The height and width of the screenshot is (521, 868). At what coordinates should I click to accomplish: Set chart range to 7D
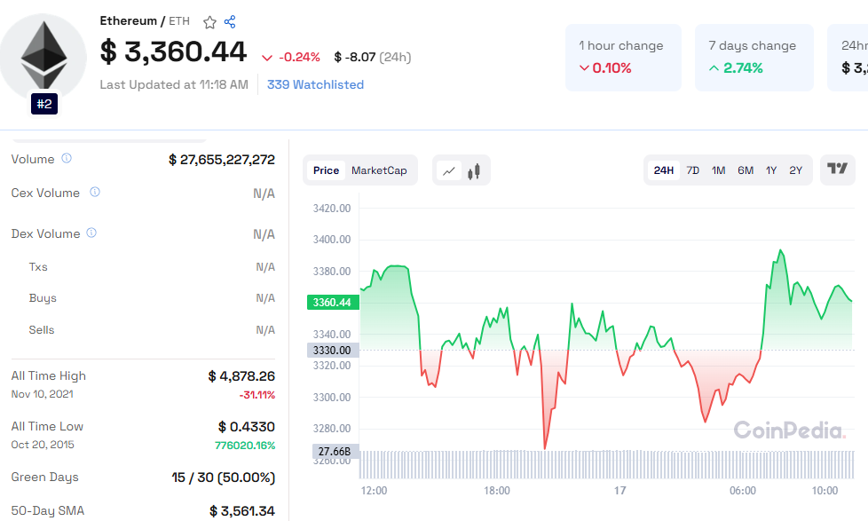pyautogui.click(x=692, y=170)
